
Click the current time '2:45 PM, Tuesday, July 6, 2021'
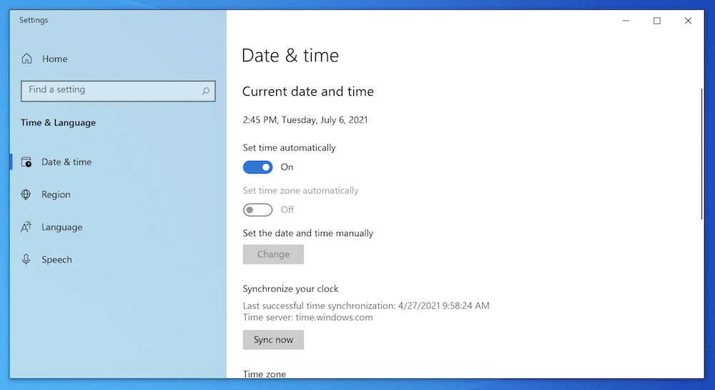305,120
